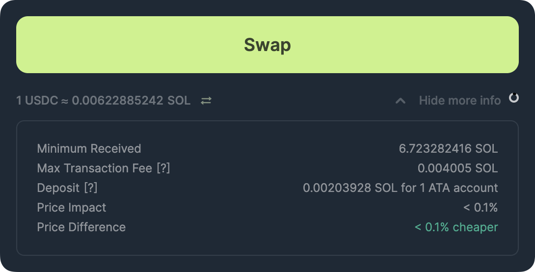Image resolution: width=535 pixels, height=272 pixels.
Task: Click the Price Difference label
Action: click(81, 227)
